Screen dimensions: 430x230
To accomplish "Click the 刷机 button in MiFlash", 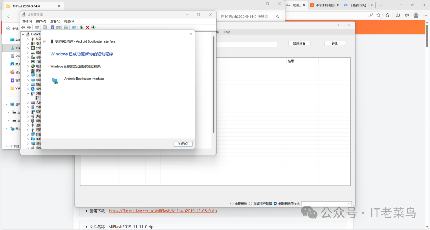I will coord(334,43).
